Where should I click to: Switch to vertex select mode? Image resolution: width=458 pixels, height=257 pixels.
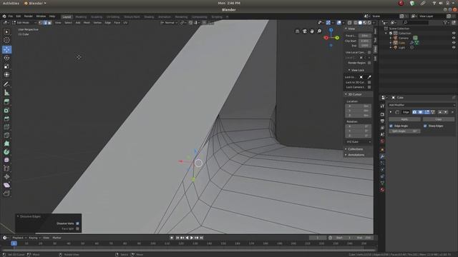(41, 22)
